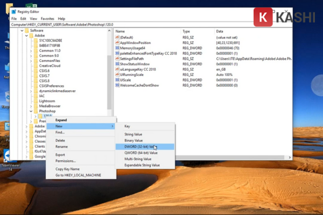Choose Find... in the context menu
Image resolution: width=323 pixels, height=215 pixels.
tap(81, 132)
